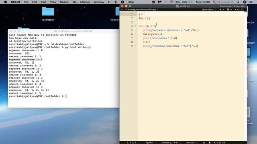The height and width of the screenshot is (144, 257).
Task: Open Spotlight search magnifier
Action: pos(238,2)
